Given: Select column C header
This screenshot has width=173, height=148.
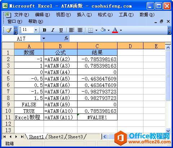Looking at the screenshot, I should point(97,46).
